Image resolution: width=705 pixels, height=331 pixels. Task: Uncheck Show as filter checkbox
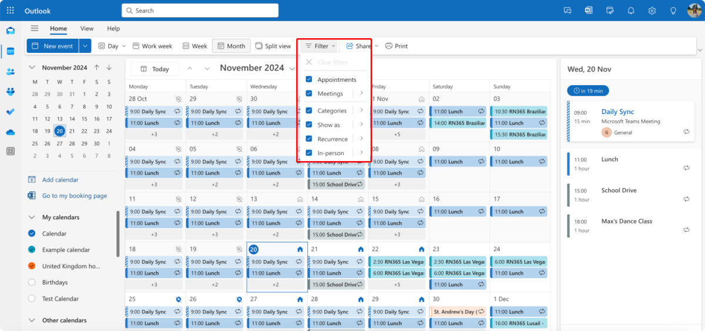pos(309,125)
